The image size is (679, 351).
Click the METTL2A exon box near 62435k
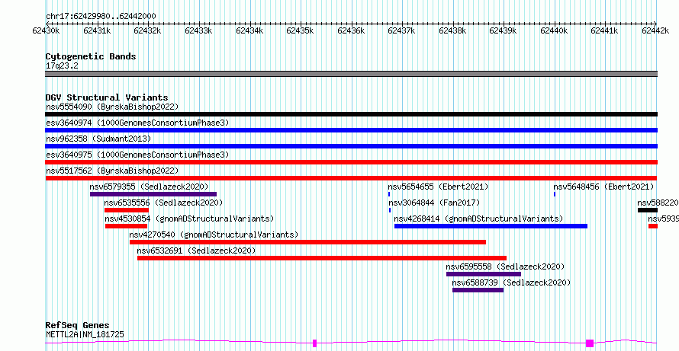pos(315,343)
